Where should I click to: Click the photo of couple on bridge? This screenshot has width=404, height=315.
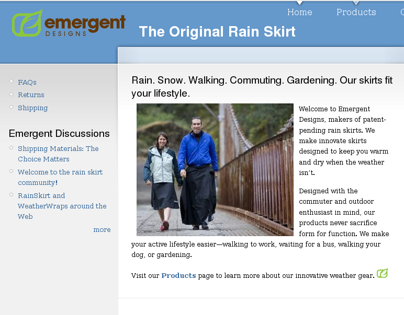point(215,170)
